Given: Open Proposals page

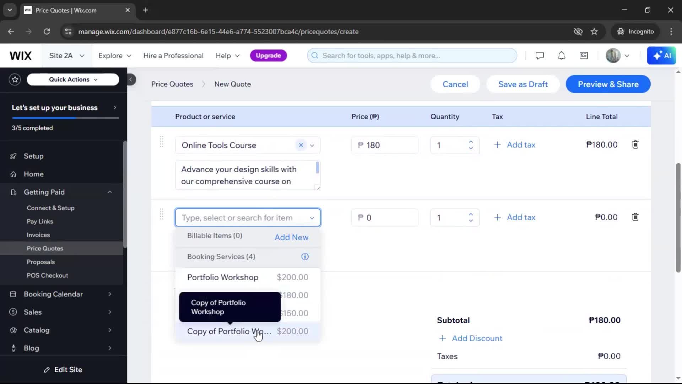Looking at the screenshot, I should pos(40,262).
